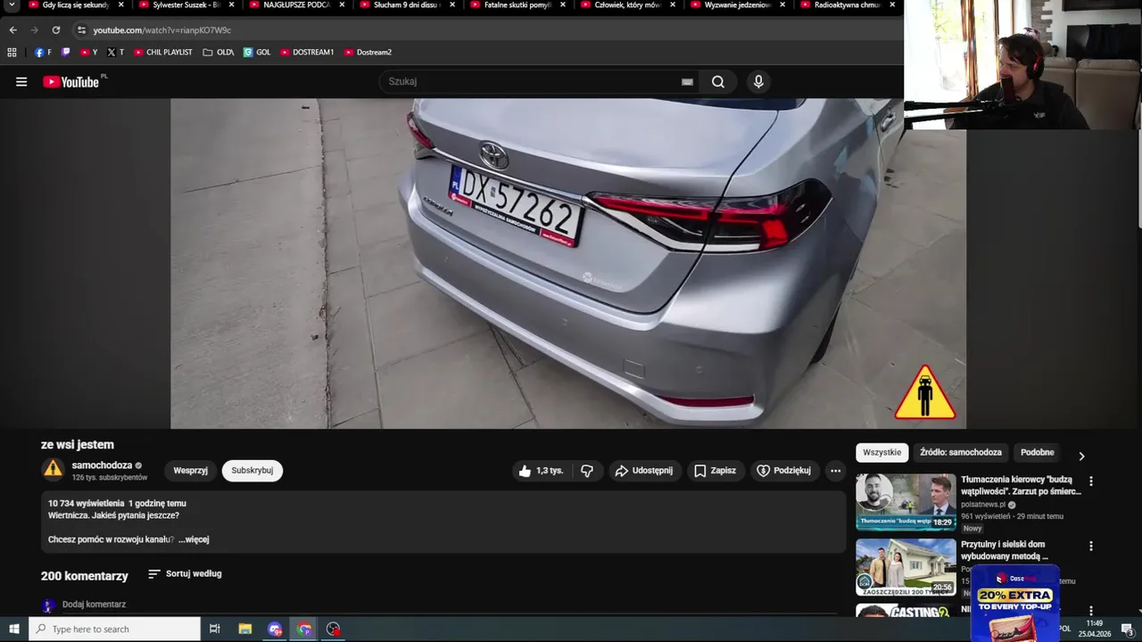The image size is (1142, 642).
Task: Open the Twitch bookmark icon
Action: (65, 53)
